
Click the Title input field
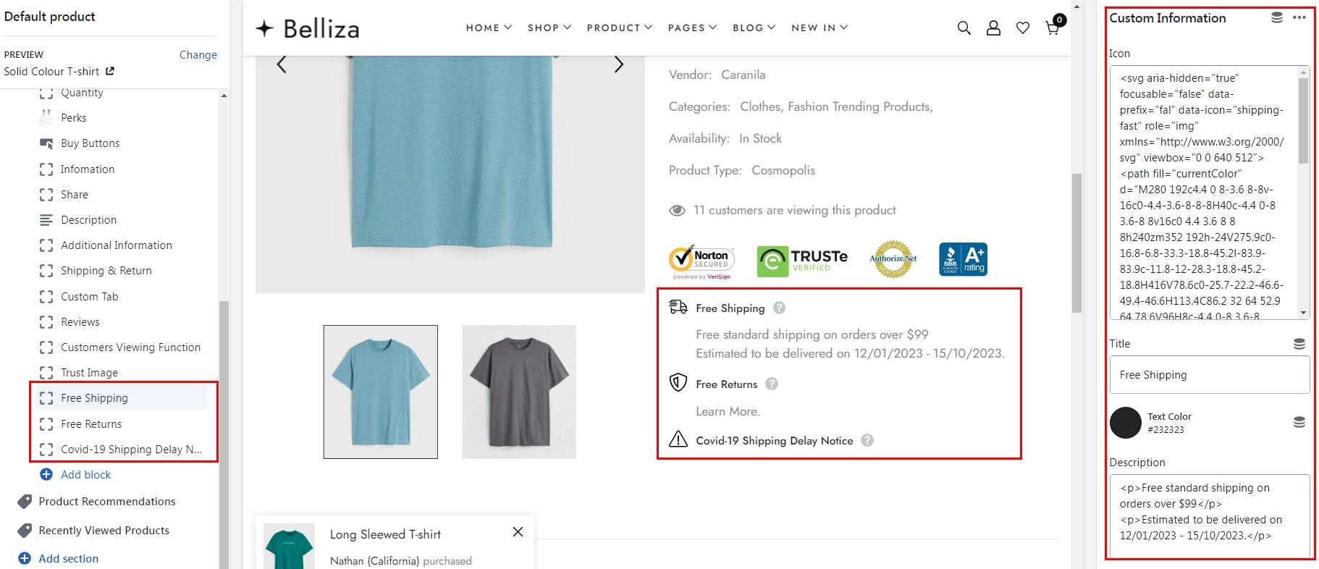1209,375
